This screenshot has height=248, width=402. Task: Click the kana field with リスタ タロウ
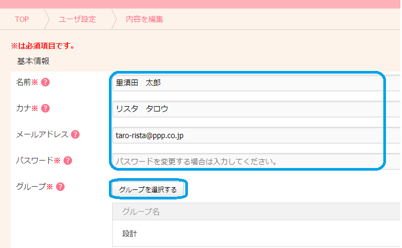pos(256,109)
